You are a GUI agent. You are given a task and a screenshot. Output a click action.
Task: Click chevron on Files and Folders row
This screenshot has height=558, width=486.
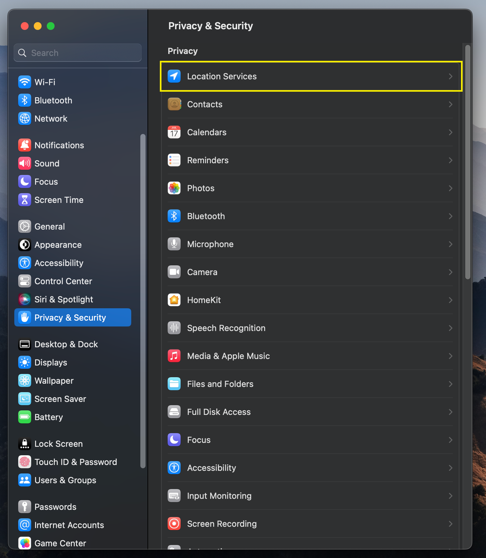[x=451, y=384]
